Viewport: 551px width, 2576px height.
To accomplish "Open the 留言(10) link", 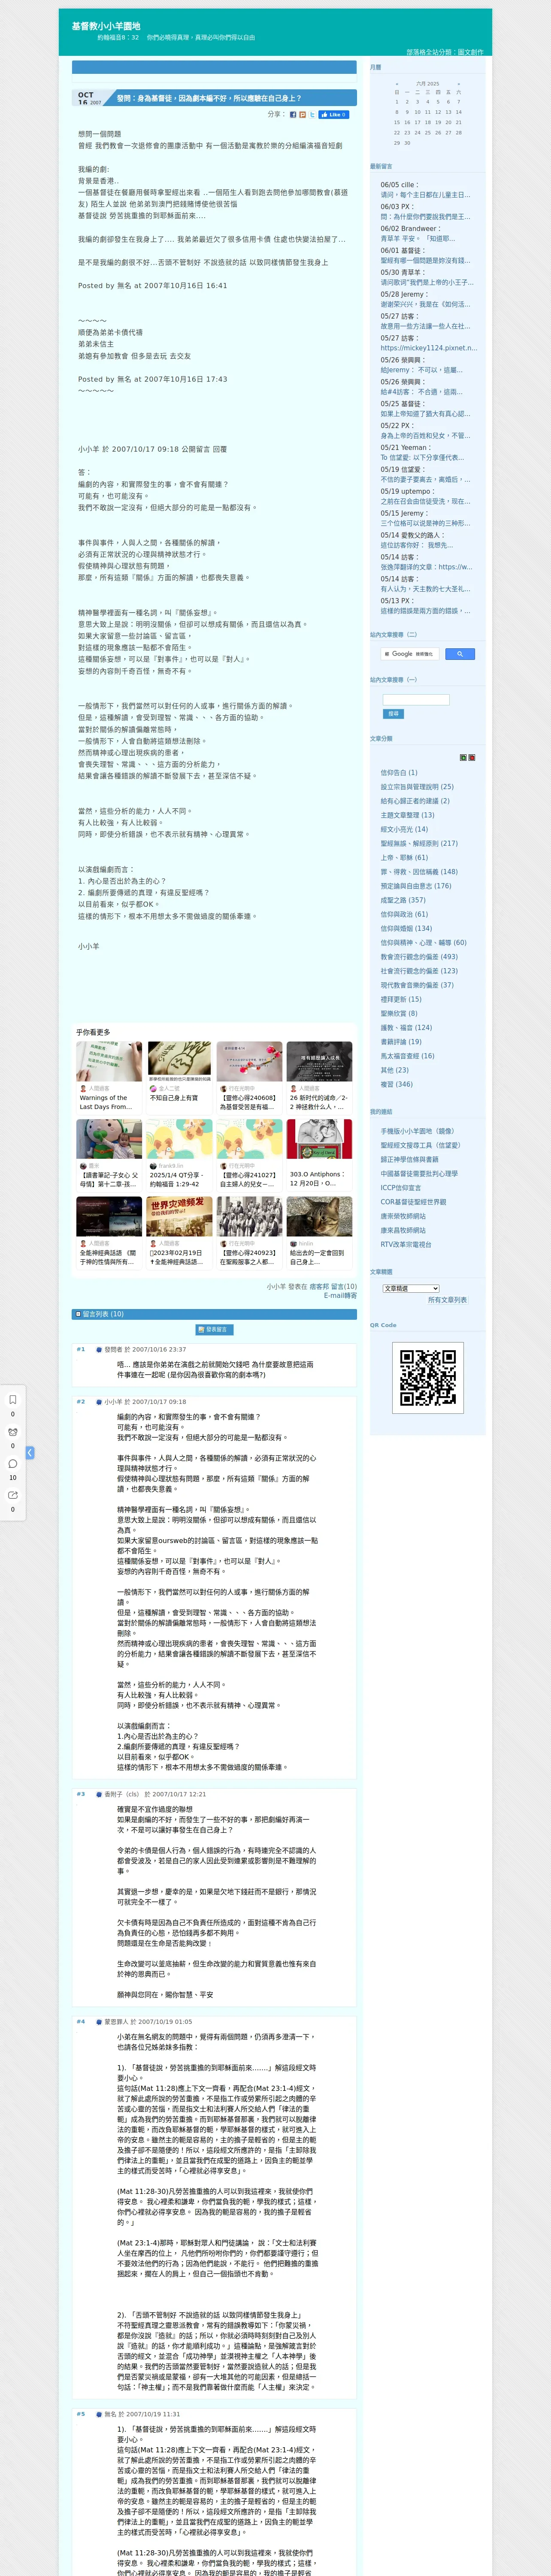I will (344, 1287).
